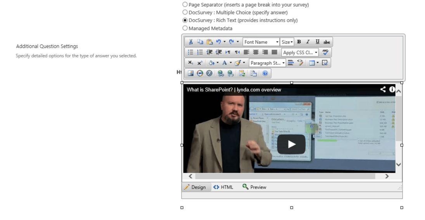Click the Copy icon in editor toolbar
This screenshot has width=425, height=220.
coord(200,42)
